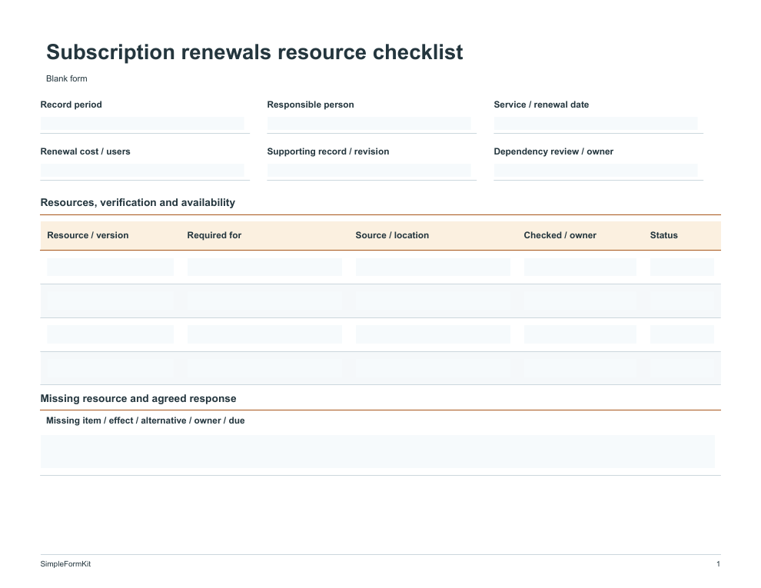The image size is (761, 588).
Task: Click the 'Source / location' column header
Action: point(392,235)
